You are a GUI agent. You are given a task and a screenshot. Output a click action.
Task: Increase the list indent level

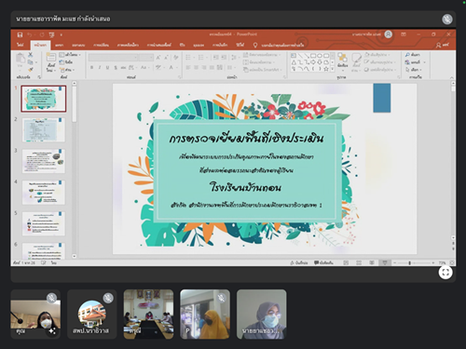tap(224, 58)
